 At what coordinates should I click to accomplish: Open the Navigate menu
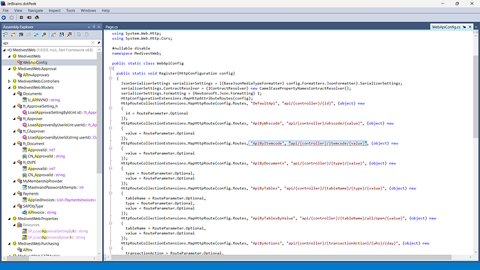(36, 10)
